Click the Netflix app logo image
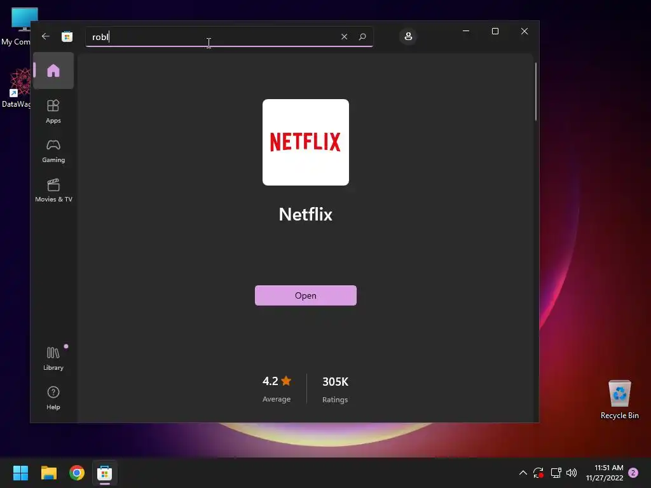651x488 pixels. coord(306,142)
